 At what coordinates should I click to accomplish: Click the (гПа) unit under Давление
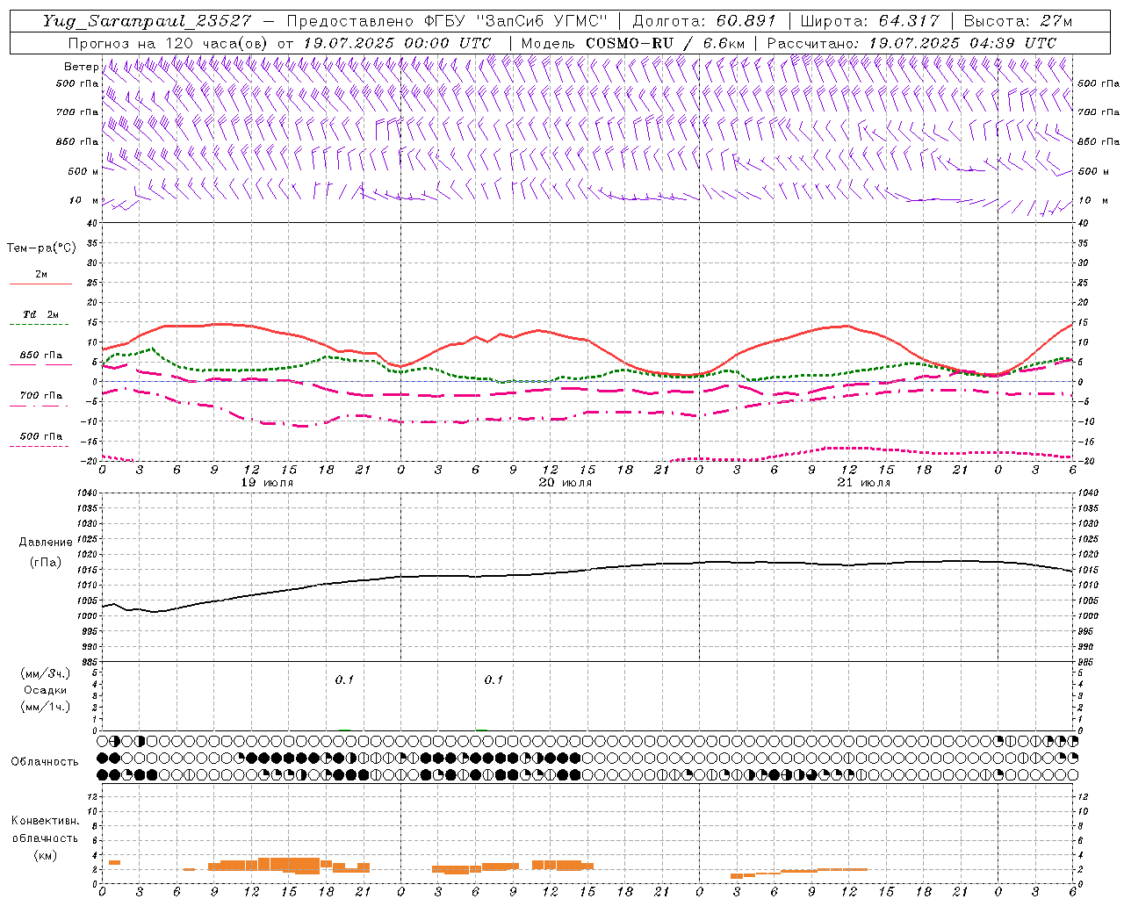click(46, 562)
